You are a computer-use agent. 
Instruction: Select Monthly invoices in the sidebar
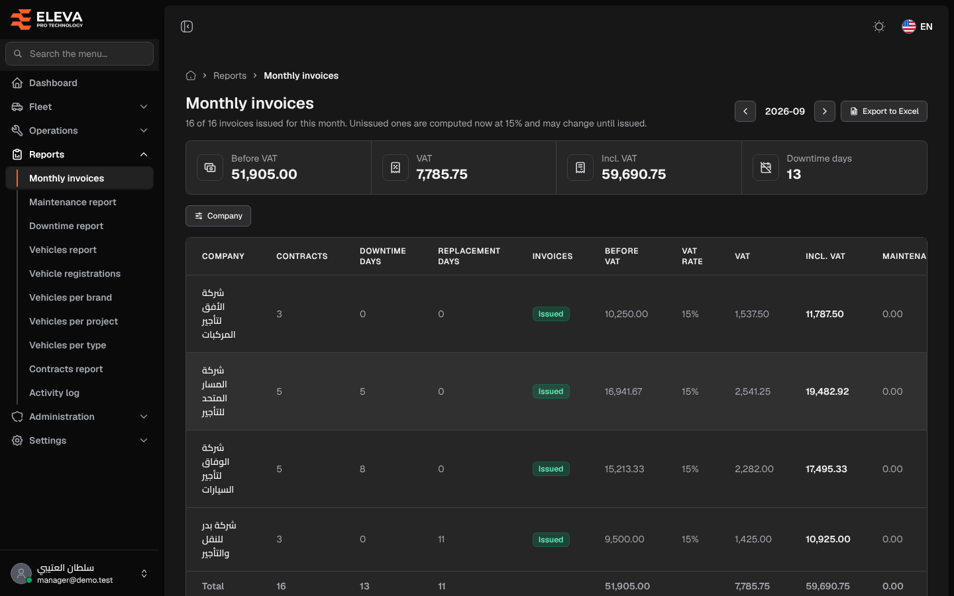pyautogui.click(x=79, y=178)
